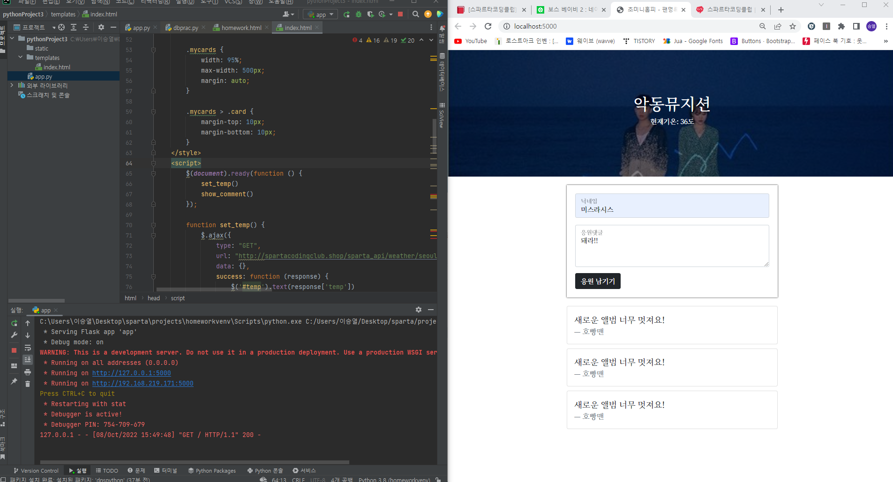Open Chrome profile avatar
This screenshot has width=893, height=482.
(871, 26)
